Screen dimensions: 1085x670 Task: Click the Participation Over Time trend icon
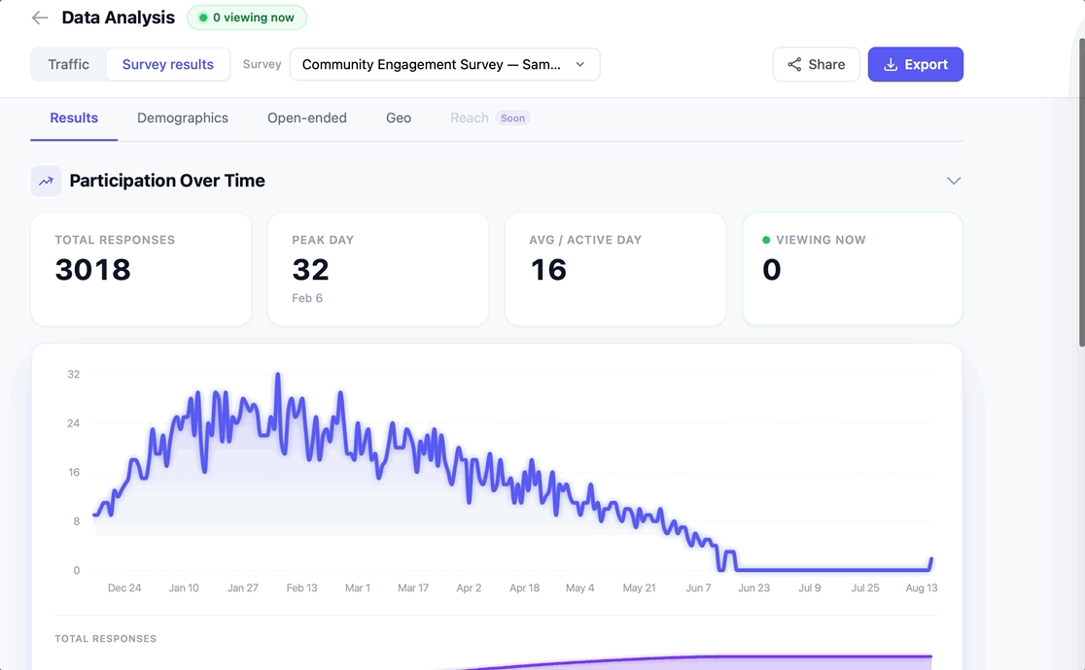(46, 182)
